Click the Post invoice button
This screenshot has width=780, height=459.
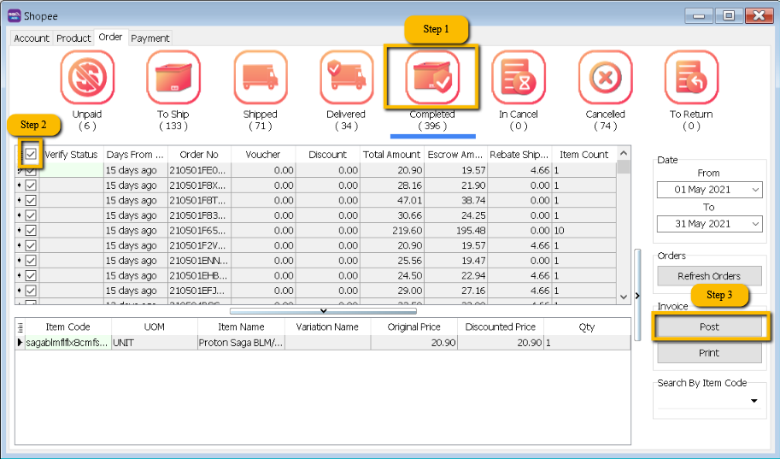[x=709, y=327]
